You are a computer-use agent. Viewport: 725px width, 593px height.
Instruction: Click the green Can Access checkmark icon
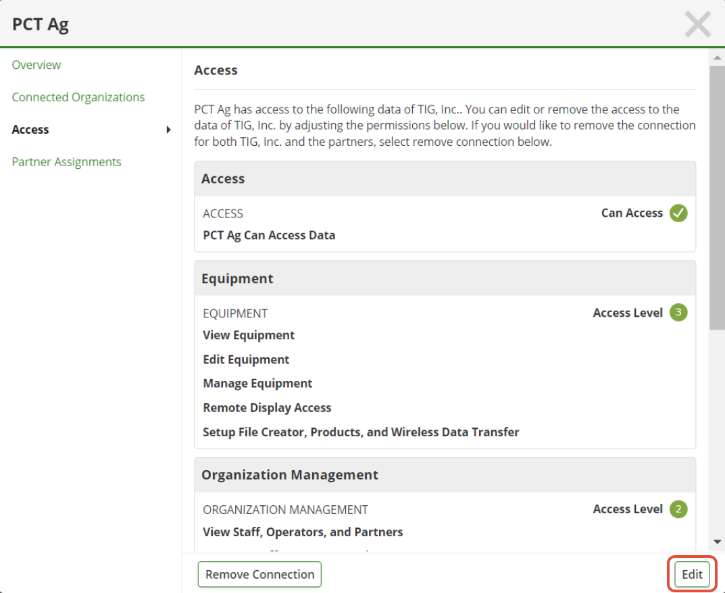pyautogui.click(x=678, y=213)
